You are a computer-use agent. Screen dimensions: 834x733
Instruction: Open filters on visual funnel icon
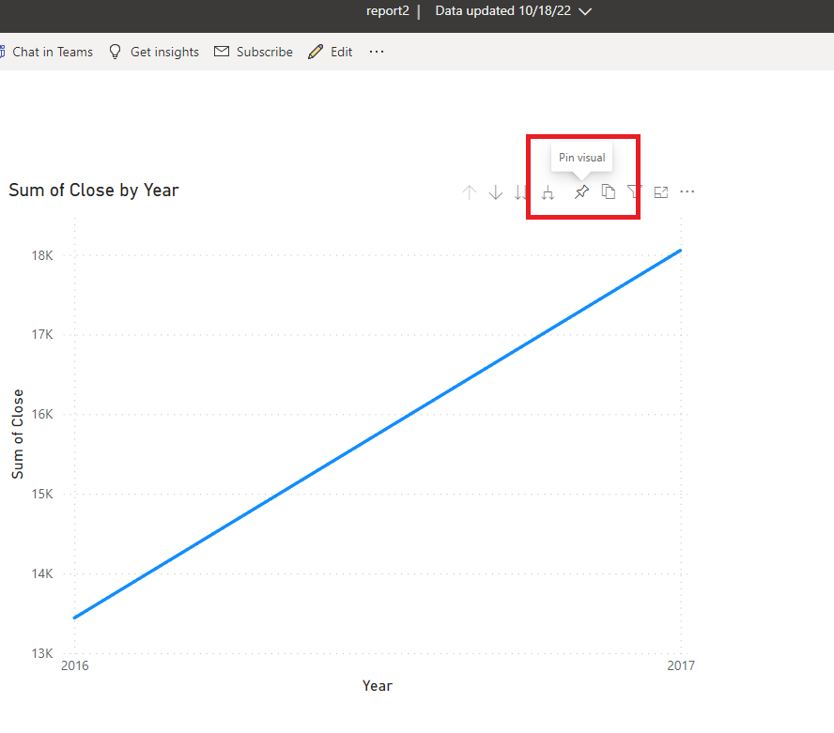634,191
